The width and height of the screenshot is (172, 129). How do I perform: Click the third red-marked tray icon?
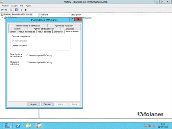[x=153, y=126]
